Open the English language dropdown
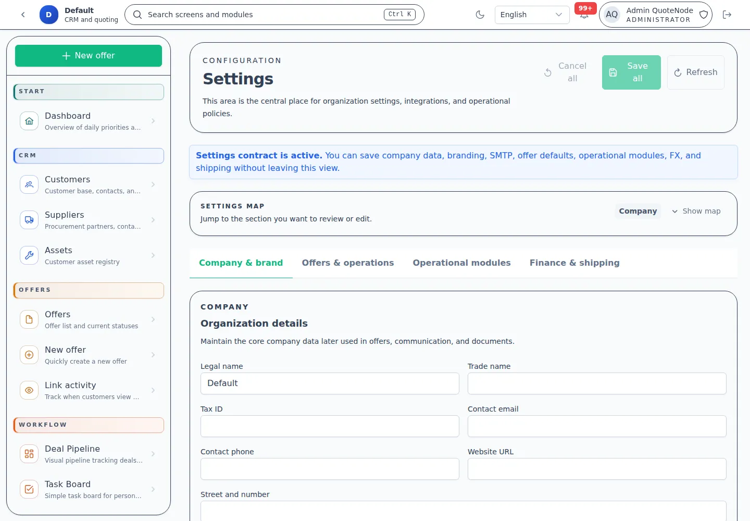This screenshot has height=521, width=750. (532, 15)
